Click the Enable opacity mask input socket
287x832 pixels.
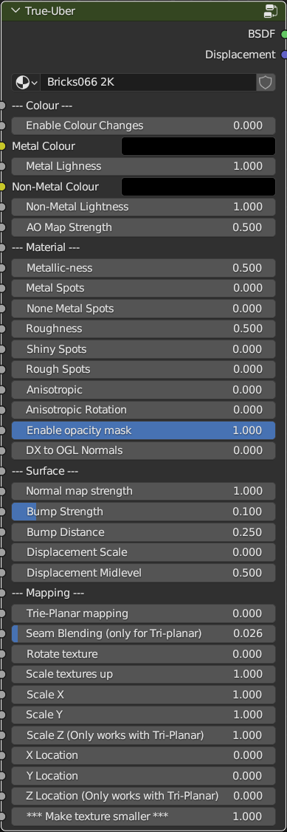coord(2,430)
